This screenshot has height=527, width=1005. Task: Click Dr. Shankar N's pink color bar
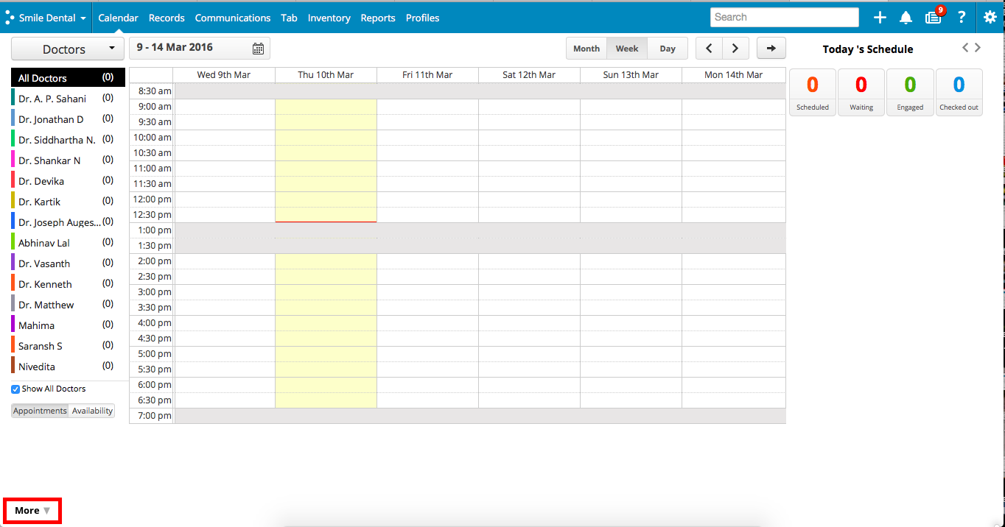(x=14, y=160)
